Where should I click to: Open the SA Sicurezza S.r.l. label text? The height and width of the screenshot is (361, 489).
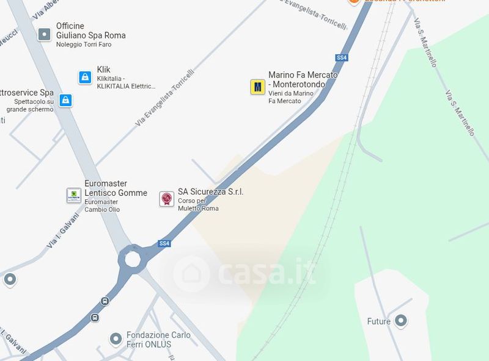pyautogui.click(x=210, y=191)
